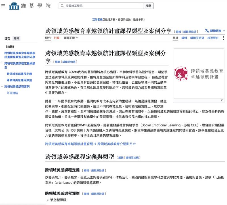
Task: Open 跨領域美感教育介紹影片 external link
Action: (x=116, y=144)
